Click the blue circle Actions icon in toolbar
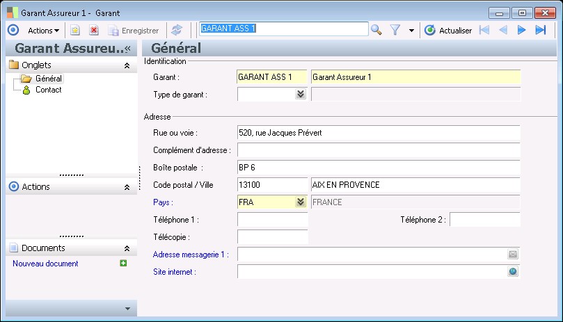Image resolution: width=563 pixels, height=322 pixels. pos(13,30)
